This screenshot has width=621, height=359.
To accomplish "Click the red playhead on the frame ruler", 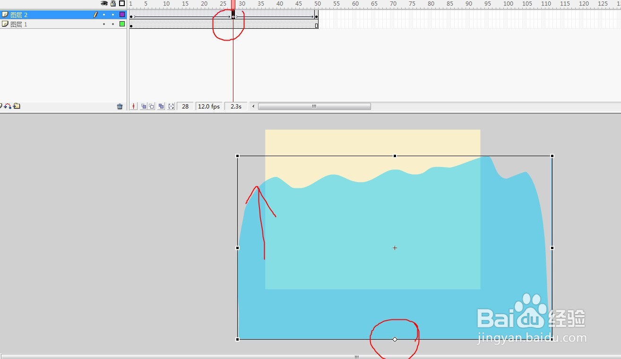I will tap(233, 4).
